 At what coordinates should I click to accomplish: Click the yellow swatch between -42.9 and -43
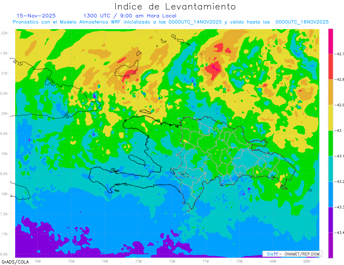point(331,117)
